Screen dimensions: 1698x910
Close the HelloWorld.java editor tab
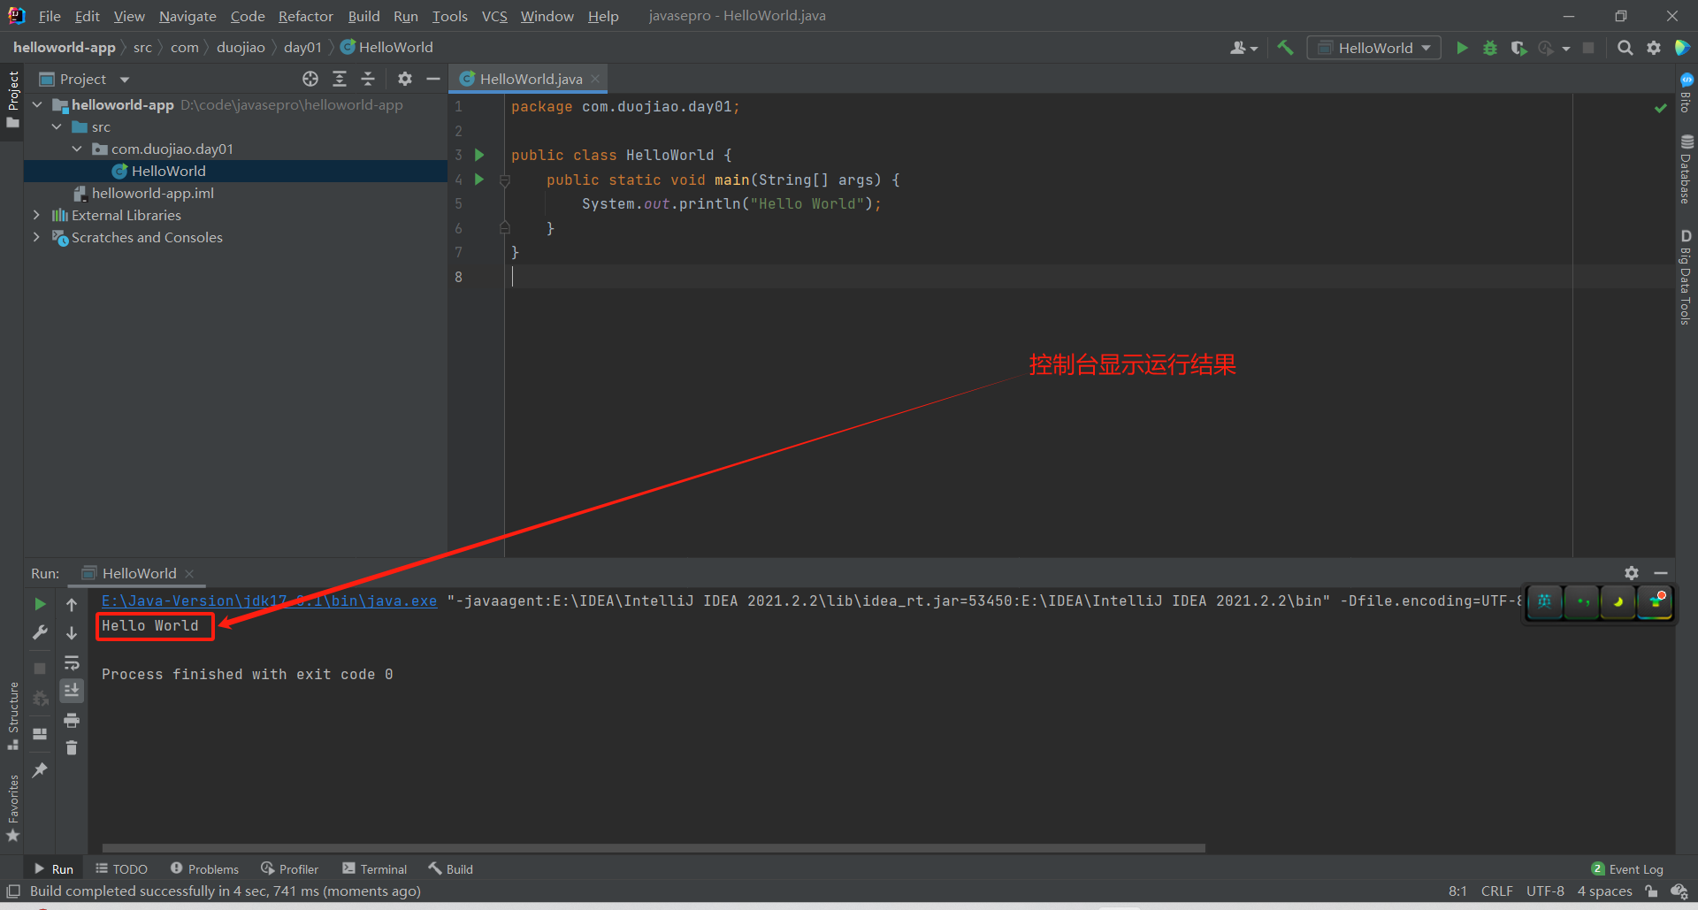click(595, 79)
